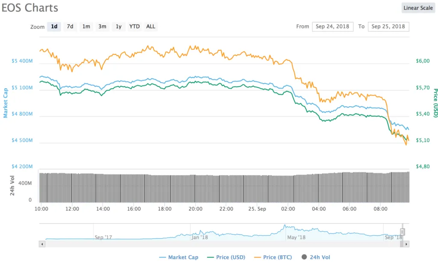This screenshot has height=263, width=438.
Task: Select the YTD zoom range
Action: (134, 27)
